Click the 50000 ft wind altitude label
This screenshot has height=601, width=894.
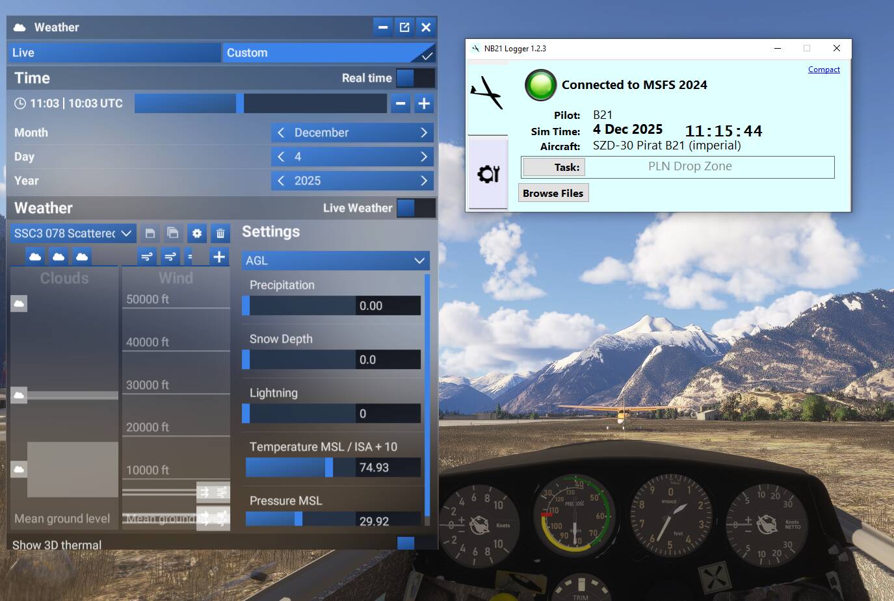(148, 299)
